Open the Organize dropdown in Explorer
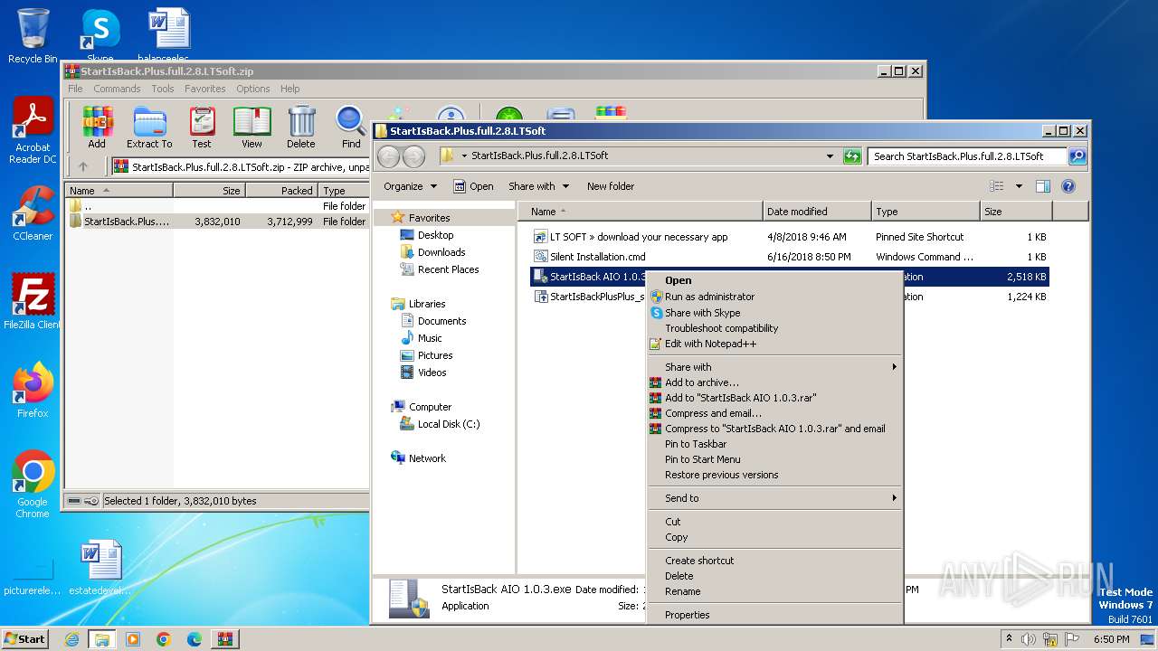Viewport: 1158px width, 651px height. pos(410,186)
